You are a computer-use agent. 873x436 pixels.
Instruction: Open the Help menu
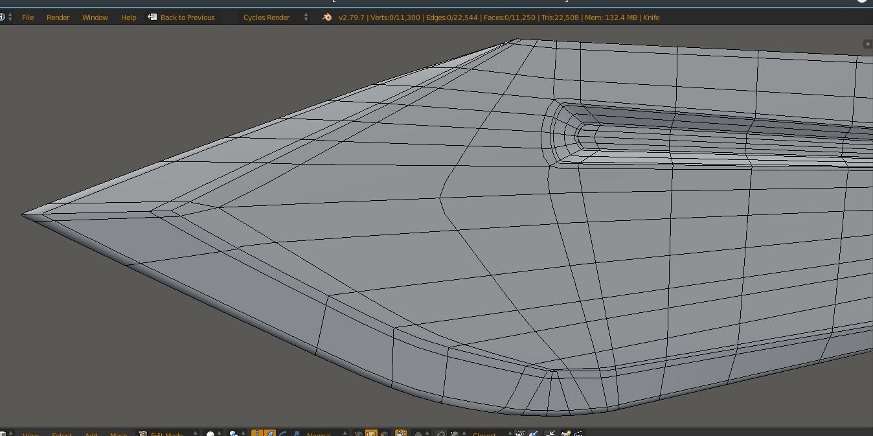(x=128, y=17)
